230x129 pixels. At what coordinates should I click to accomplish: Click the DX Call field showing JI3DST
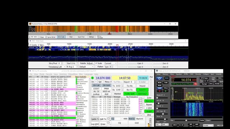[x=96, y=89]
